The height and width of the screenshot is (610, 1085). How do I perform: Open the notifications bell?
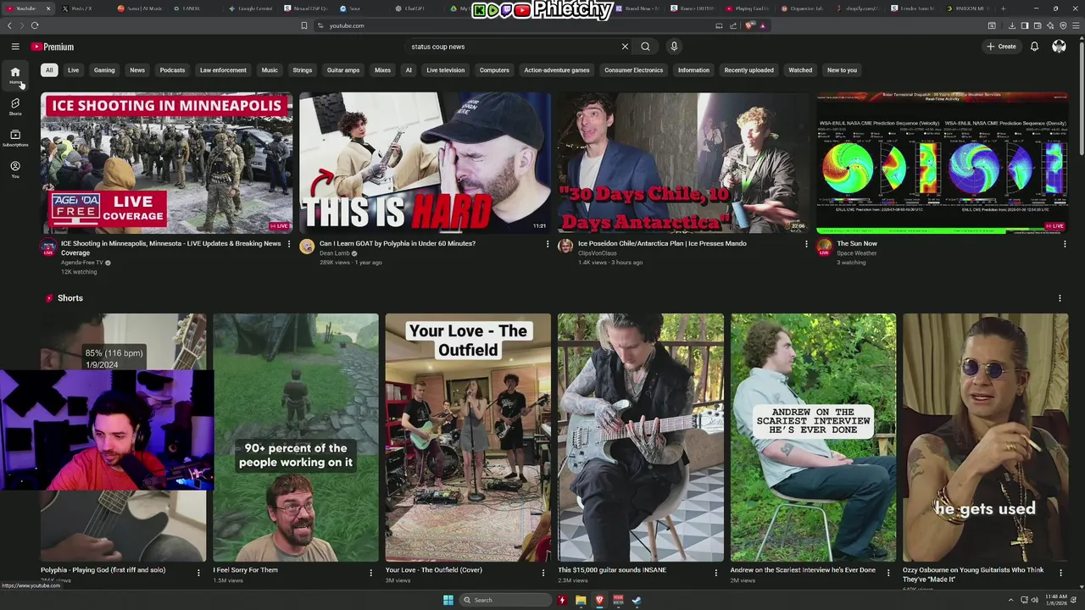tap(1034, 47)
